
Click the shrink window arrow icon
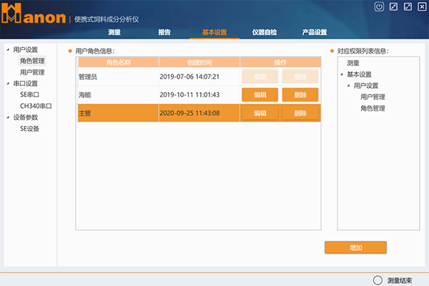tap(393, 7)
